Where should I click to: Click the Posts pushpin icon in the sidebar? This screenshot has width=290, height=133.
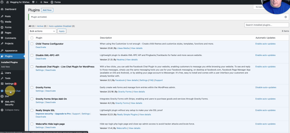2,17
